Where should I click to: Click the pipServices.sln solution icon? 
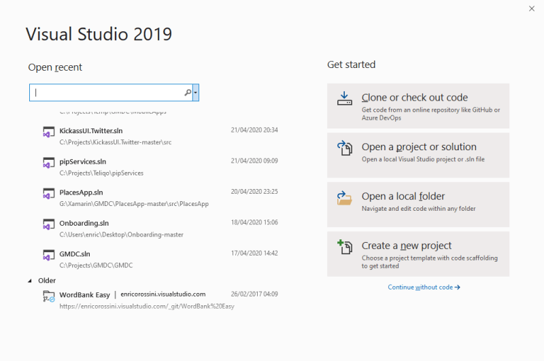tap(48, 163)
